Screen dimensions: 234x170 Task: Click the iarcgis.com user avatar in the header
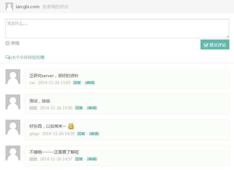point(9,6)
